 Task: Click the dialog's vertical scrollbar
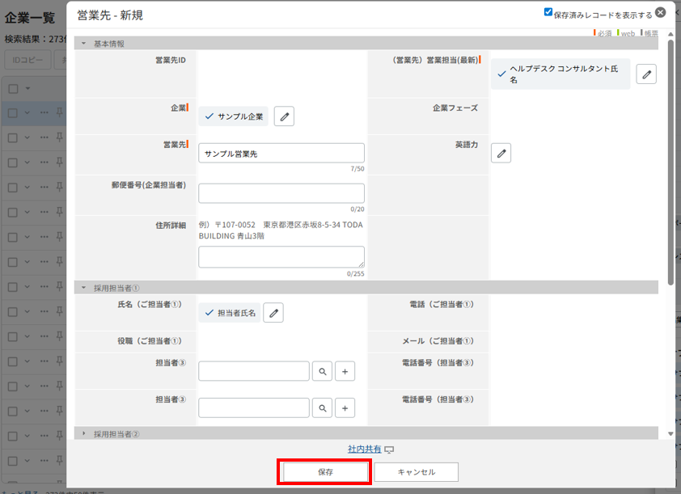(670, 162)
